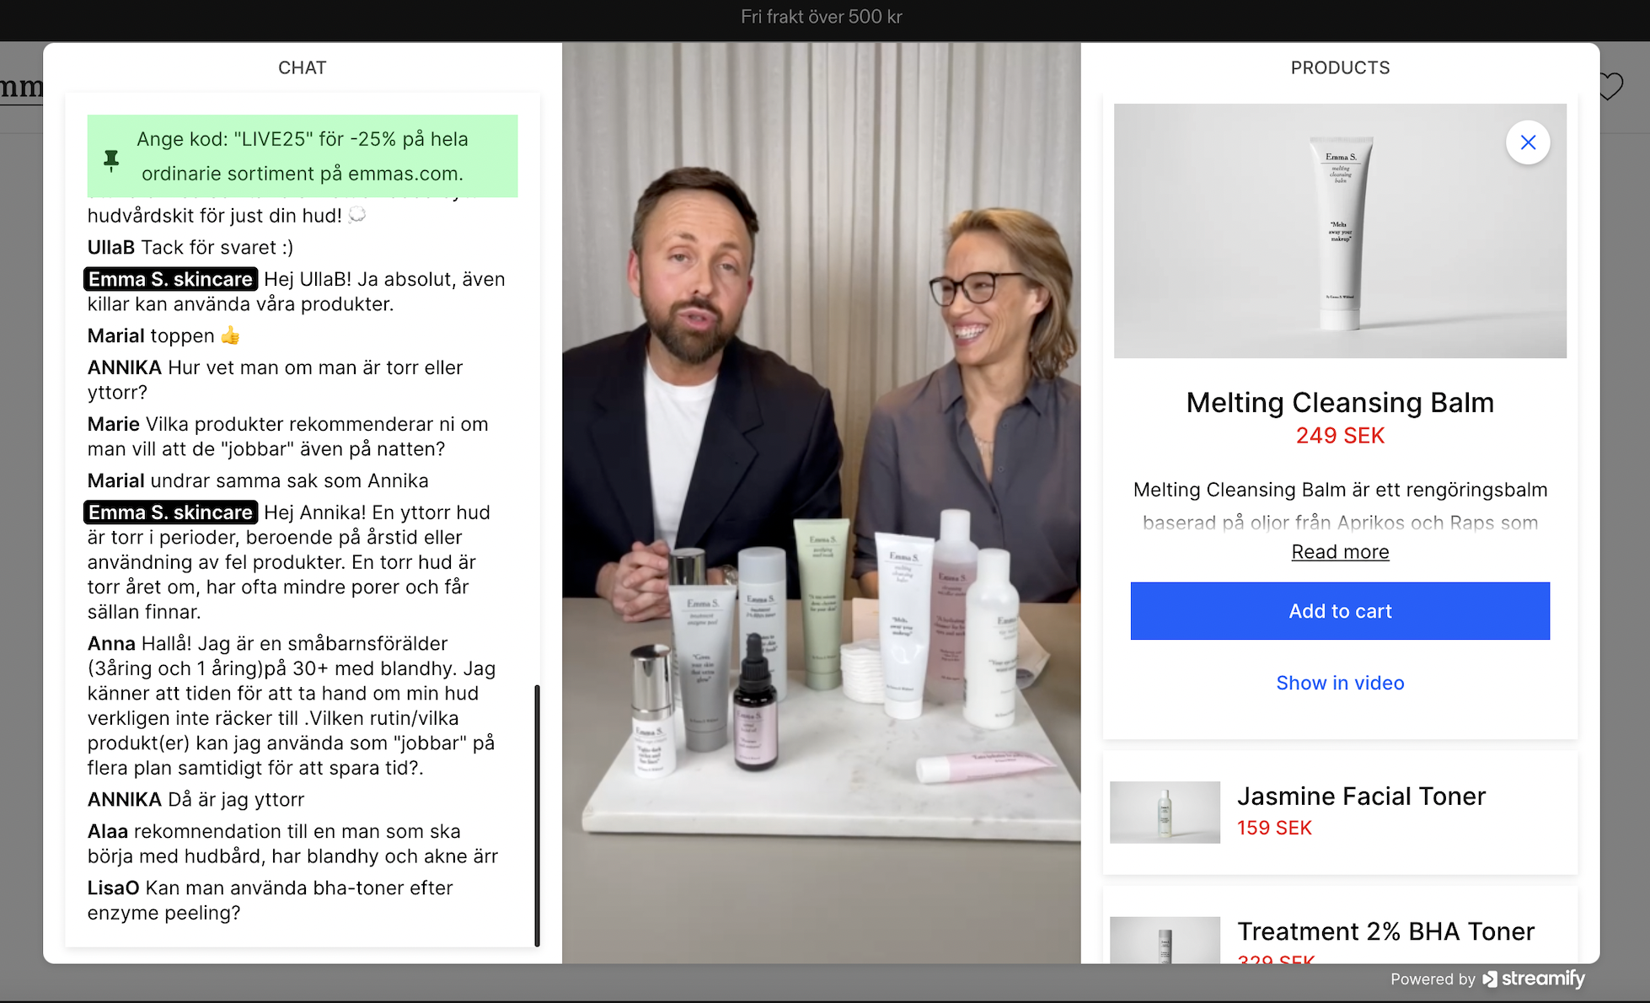Image resolution: width=1650 pixels, height=1003 pixels.
Task: Click Anna's message about småbarnsförälder
Action: coord(292,705)
